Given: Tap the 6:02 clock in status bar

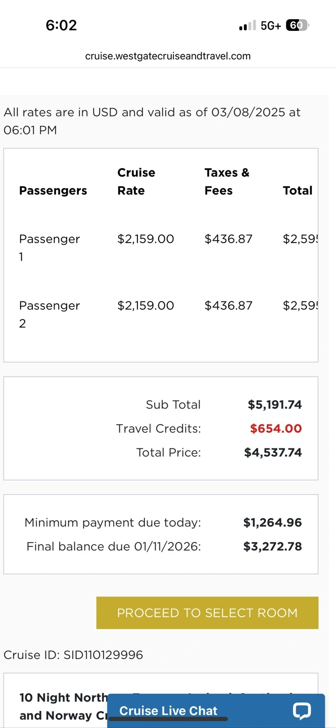Looking at the screenshot, I should (x=61, y=25).
